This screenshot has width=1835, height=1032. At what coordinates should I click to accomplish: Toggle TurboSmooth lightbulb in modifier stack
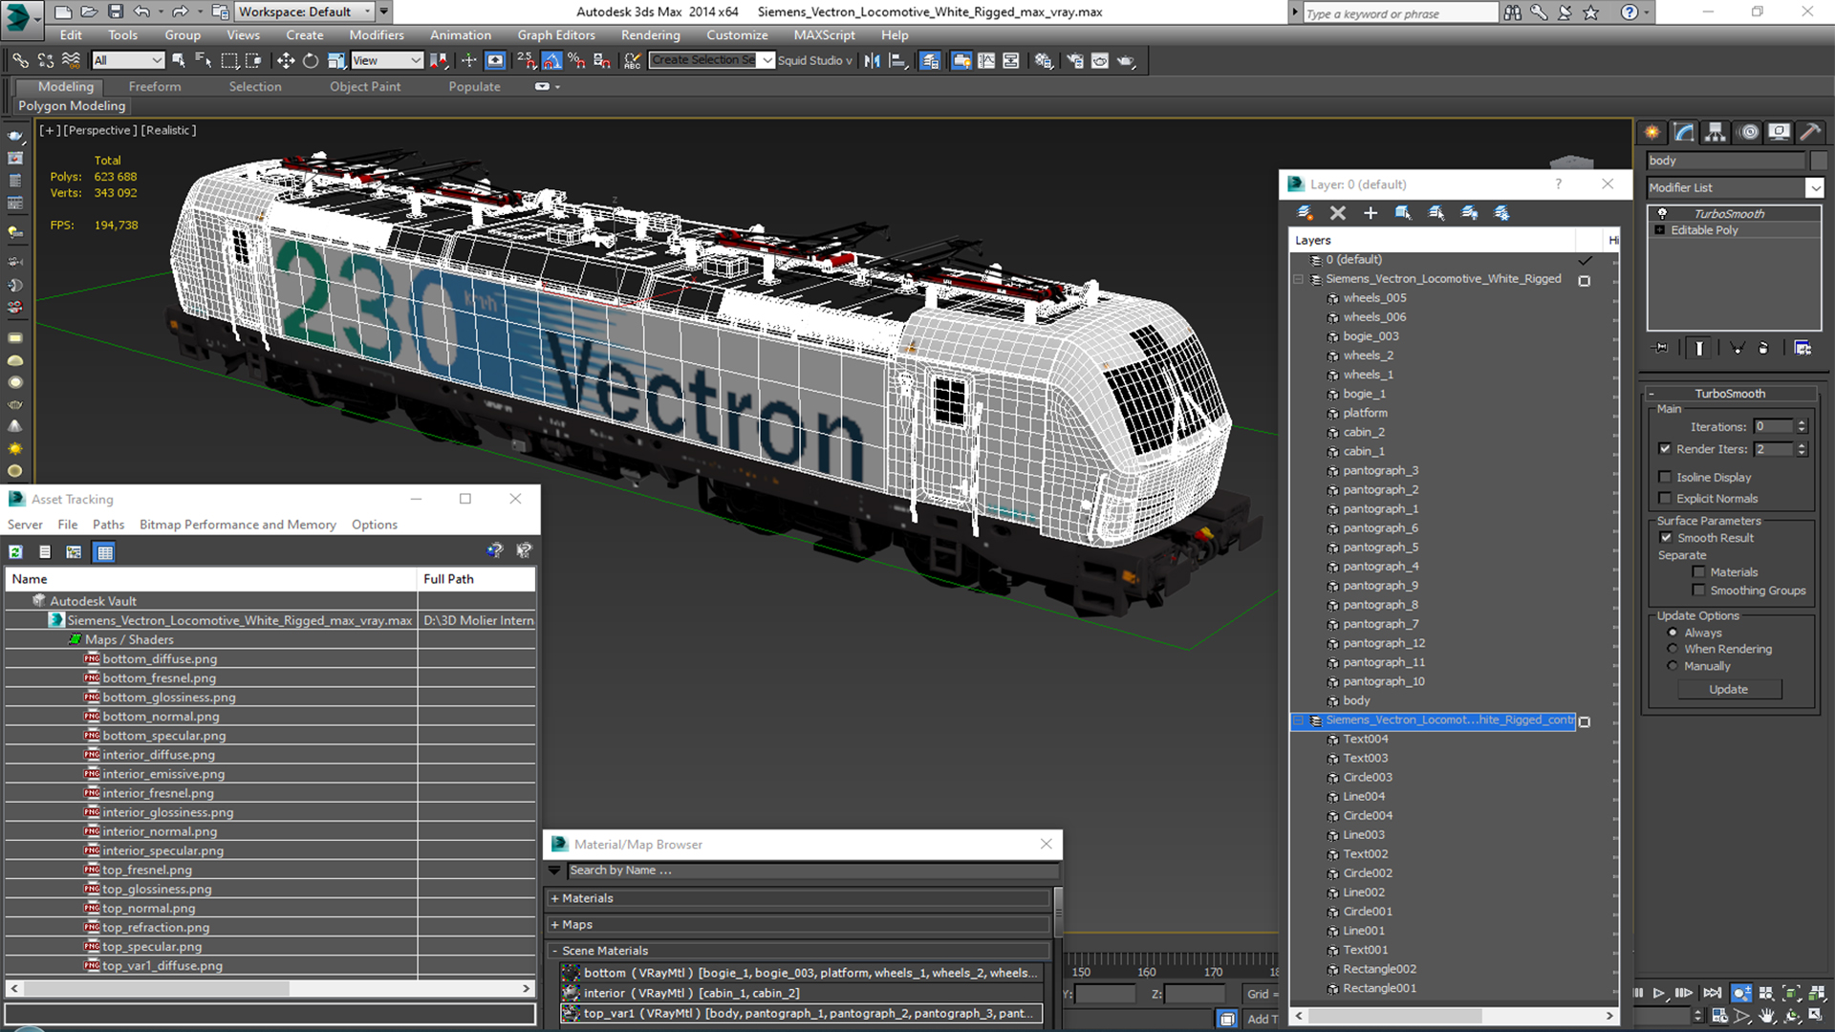1662,213
